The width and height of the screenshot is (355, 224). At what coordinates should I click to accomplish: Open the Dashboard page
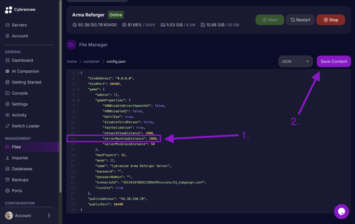tap(23, 60)
